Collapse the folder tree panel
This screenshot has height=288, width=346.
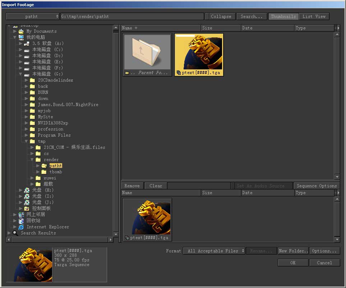pyautogui.click(x=221, y=17)
